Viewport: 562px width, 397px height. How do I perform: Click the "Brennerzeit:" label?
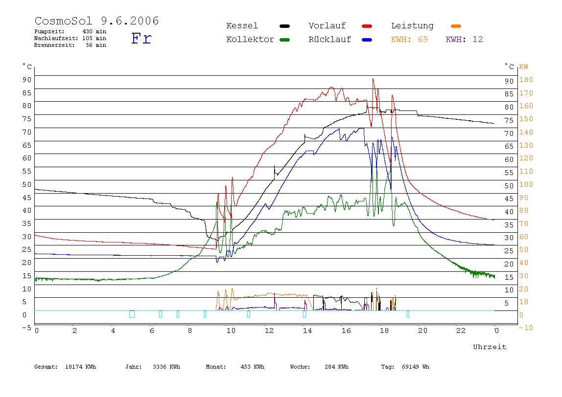54,45
